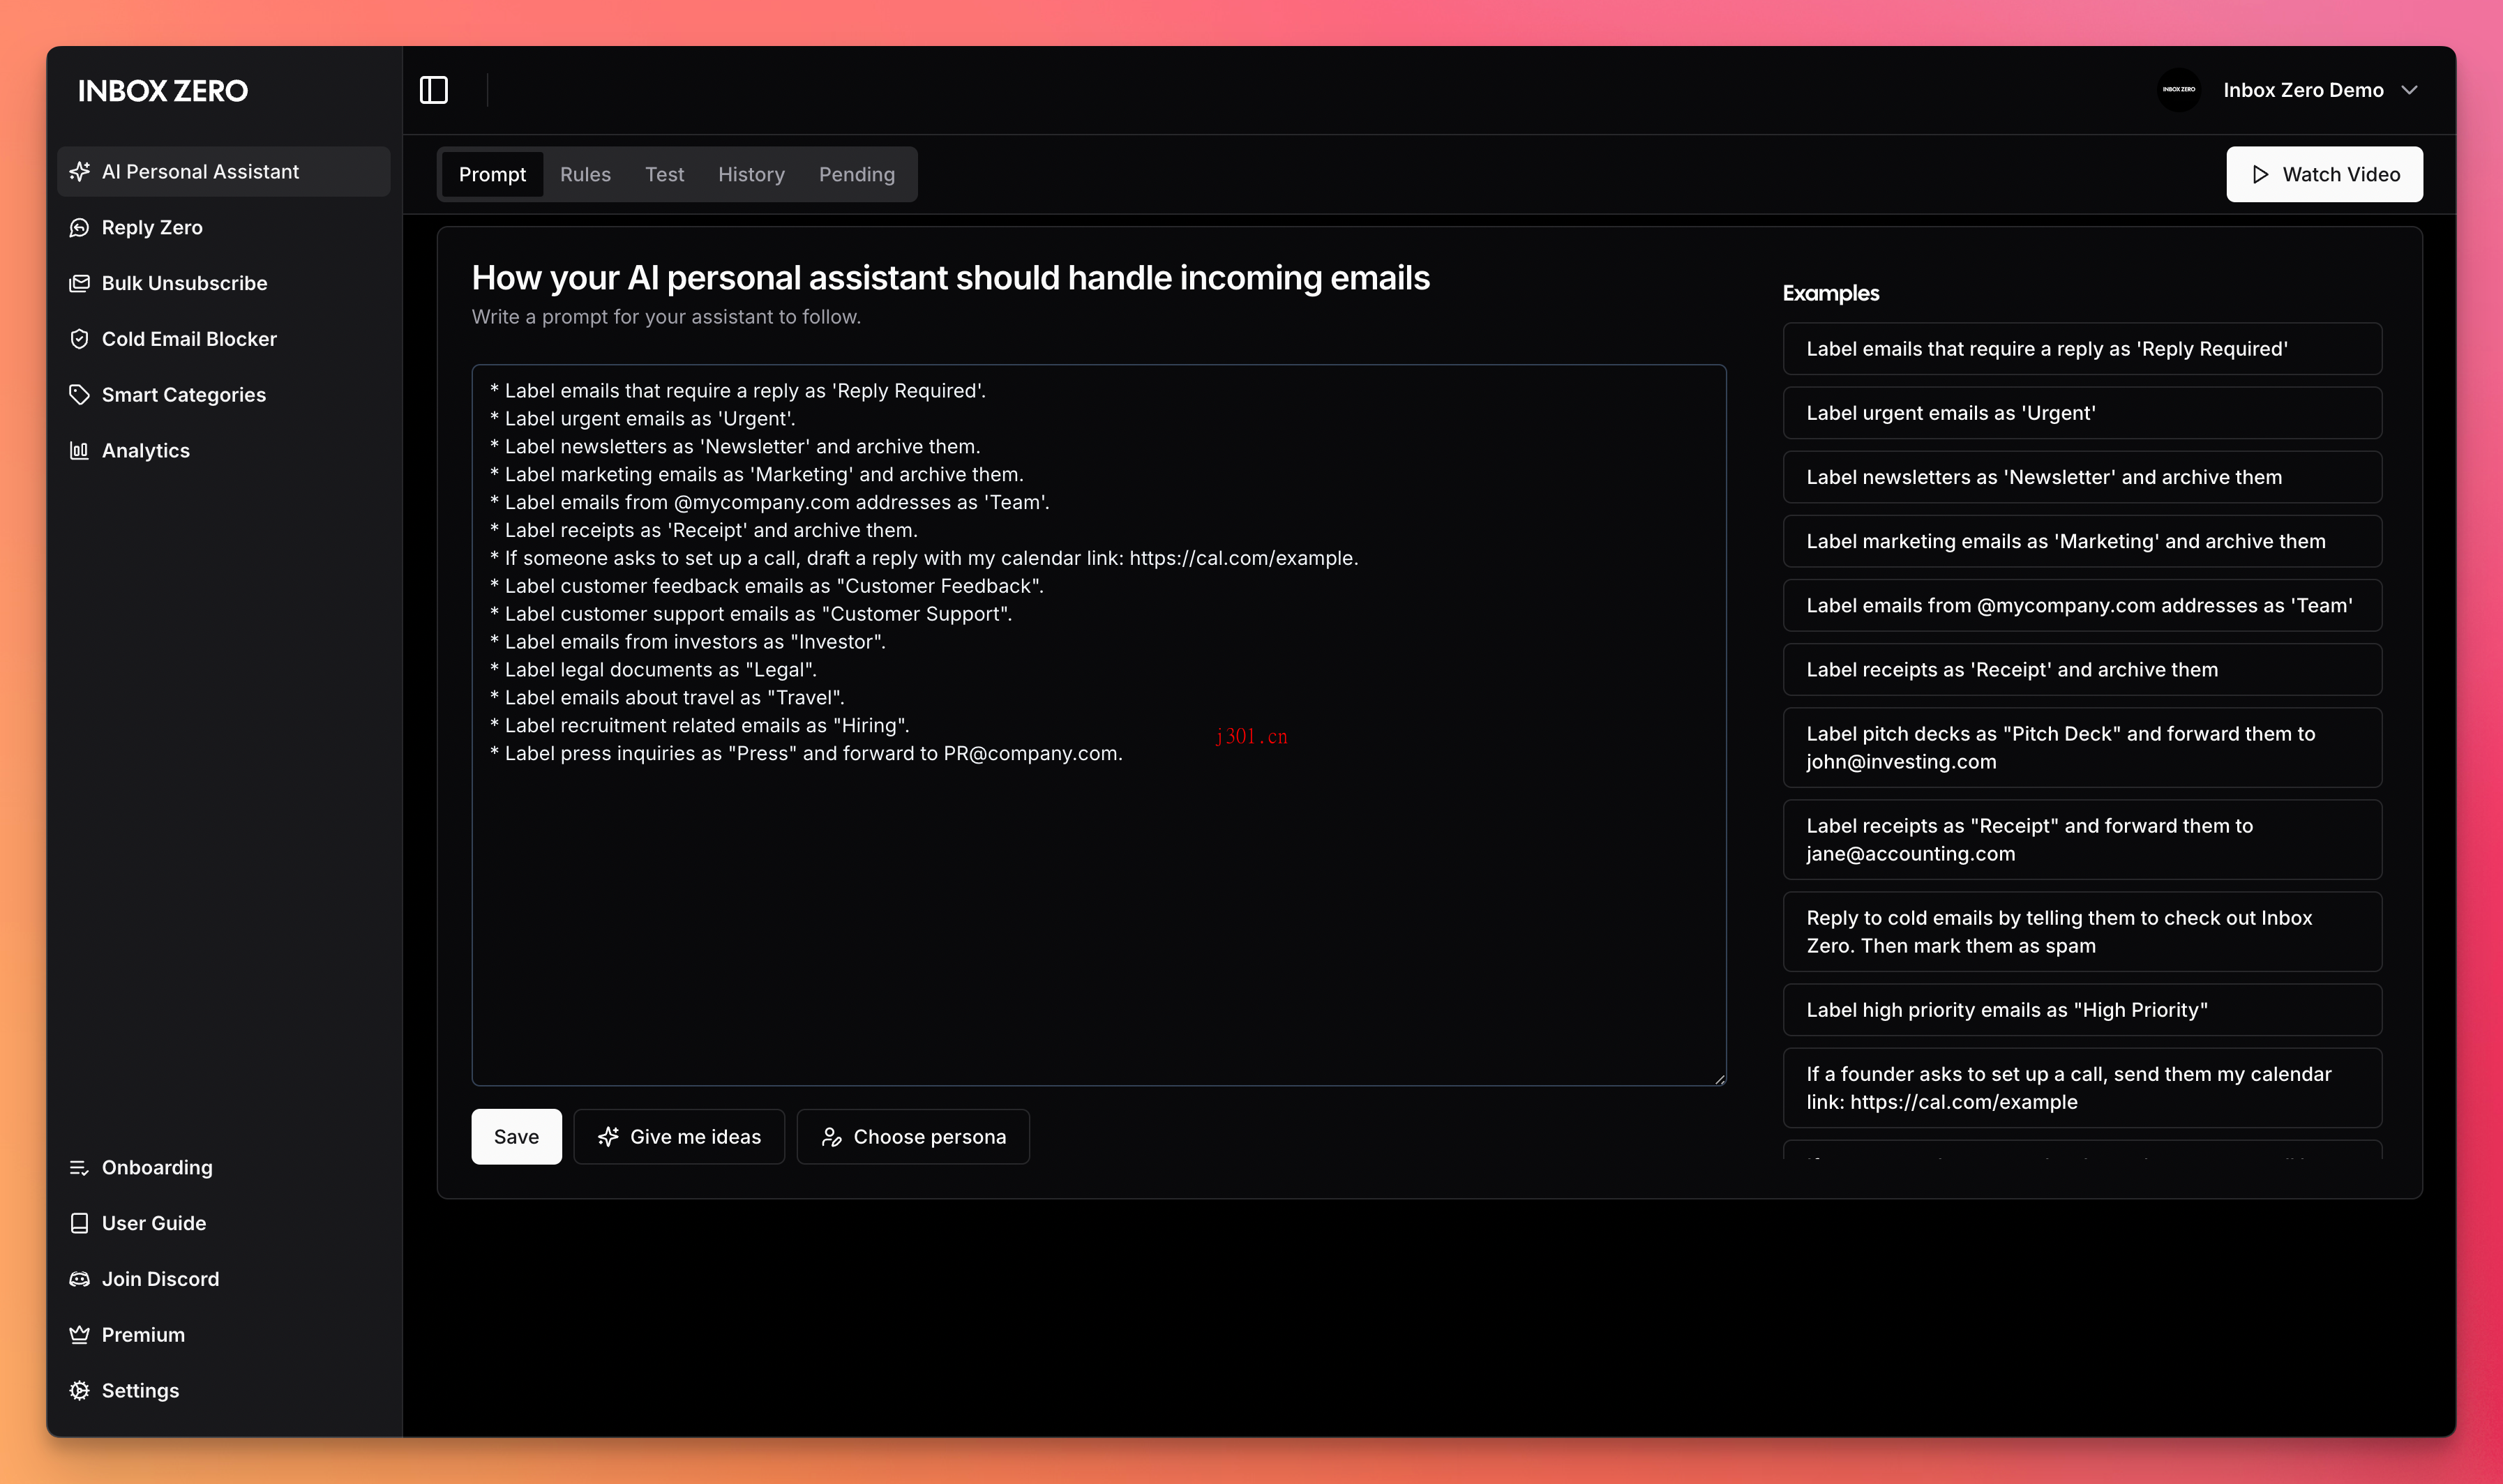
Task: Add example "Label receipts as 'Receipt' and archive them"
Action: click(2082, 670)
